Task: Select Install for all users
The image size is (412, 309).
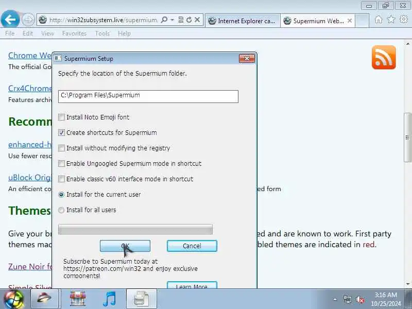Action: (61, 210)
